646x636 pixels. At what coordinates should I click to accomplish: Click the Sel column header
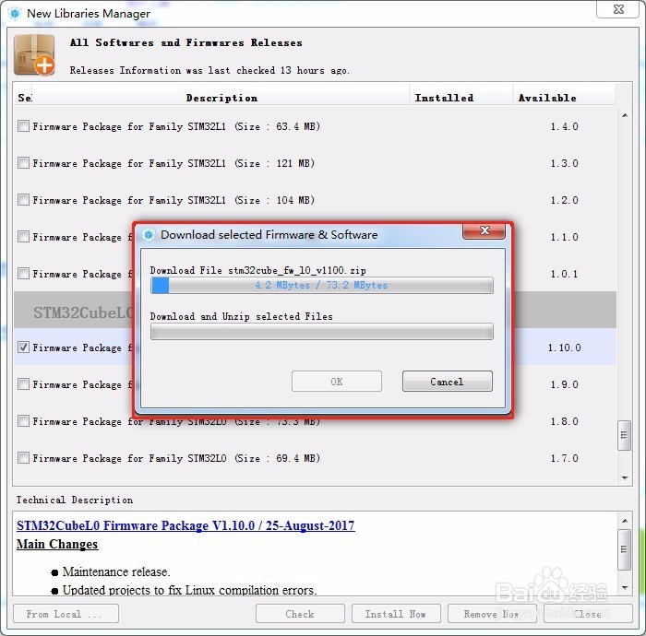click(24, 98)
